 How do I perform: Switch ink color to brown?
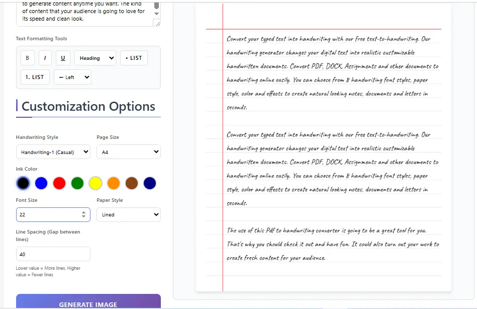click(132, 183)
